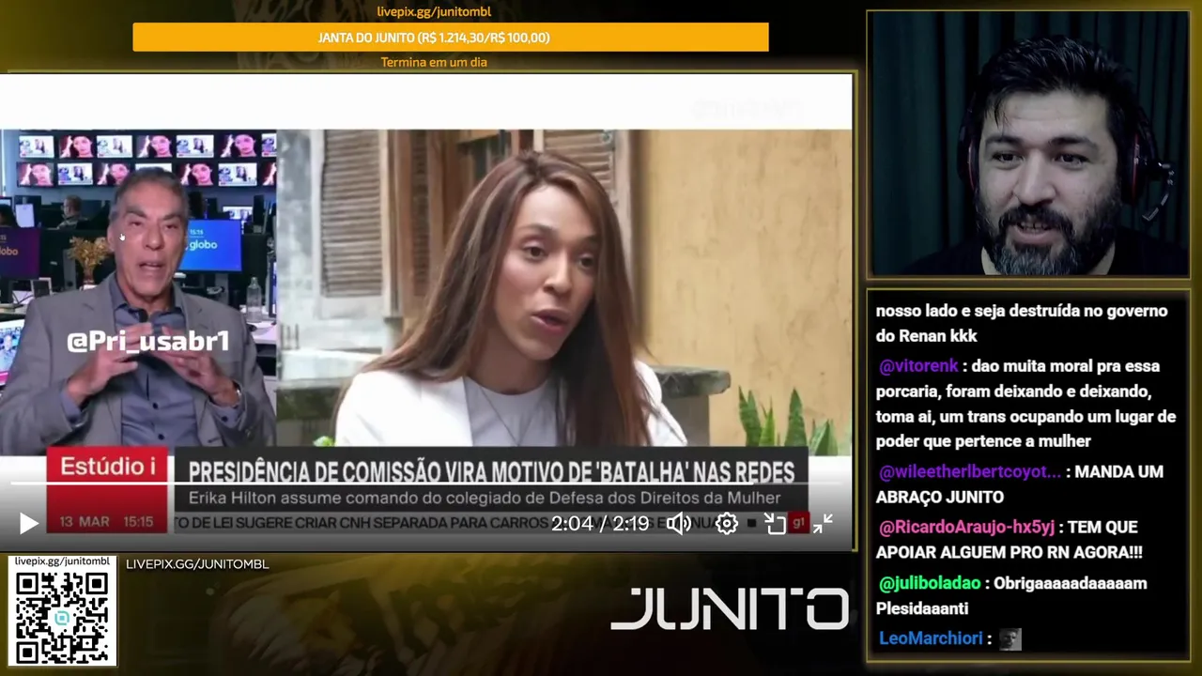
Task: Click the JUNITO logo
Action: coord(729,608)
